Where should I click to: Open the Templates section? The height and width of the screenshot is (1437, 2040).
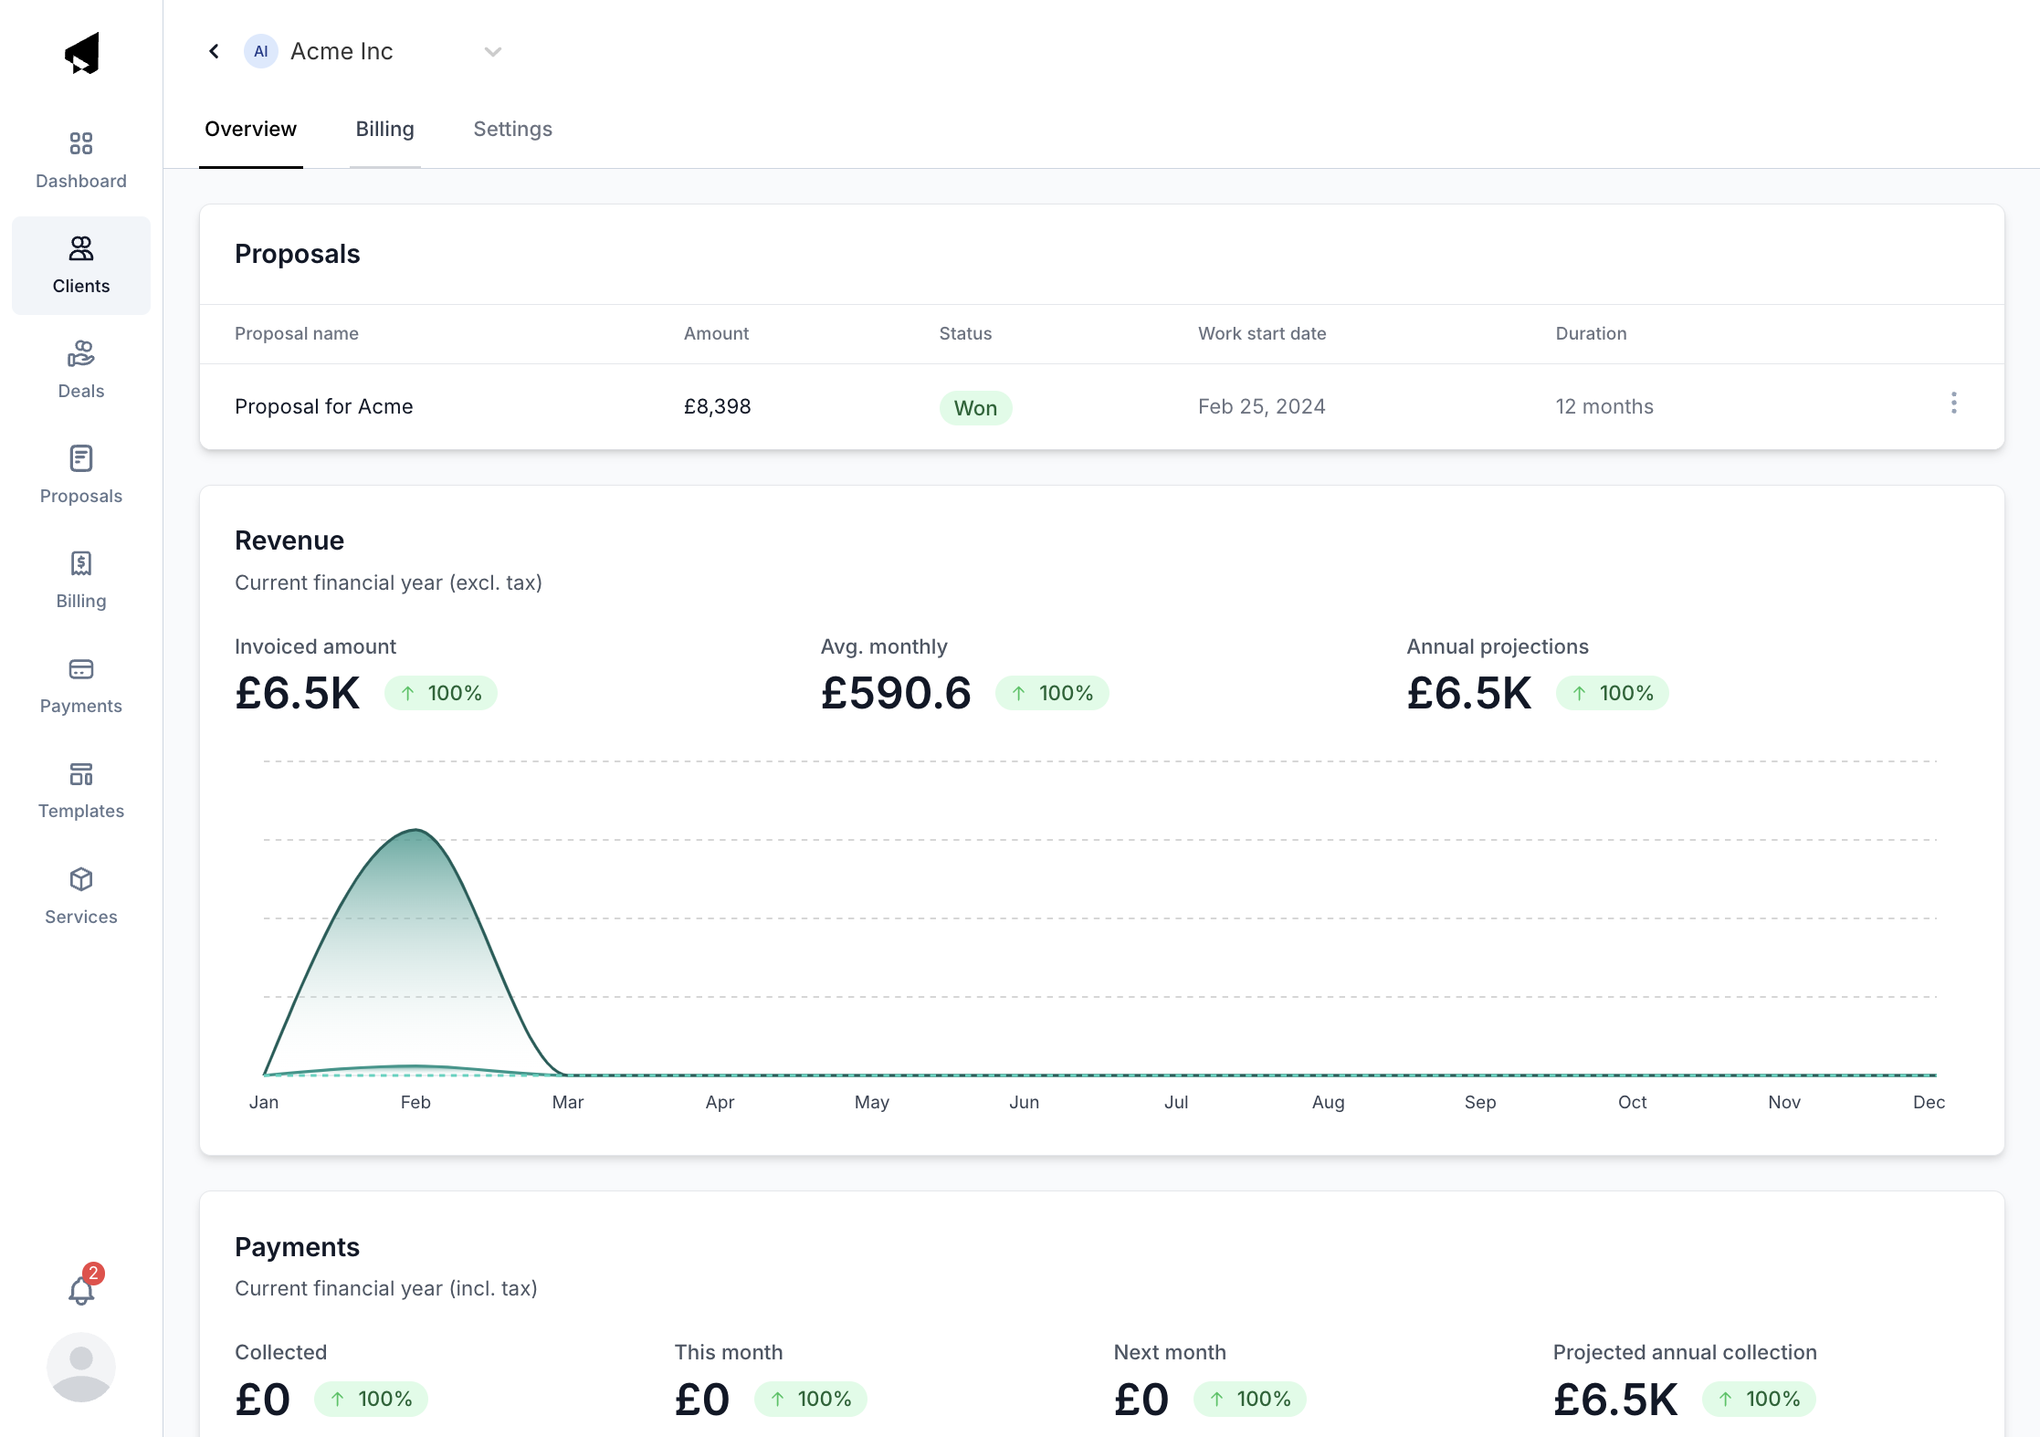[x=81, y=790]
